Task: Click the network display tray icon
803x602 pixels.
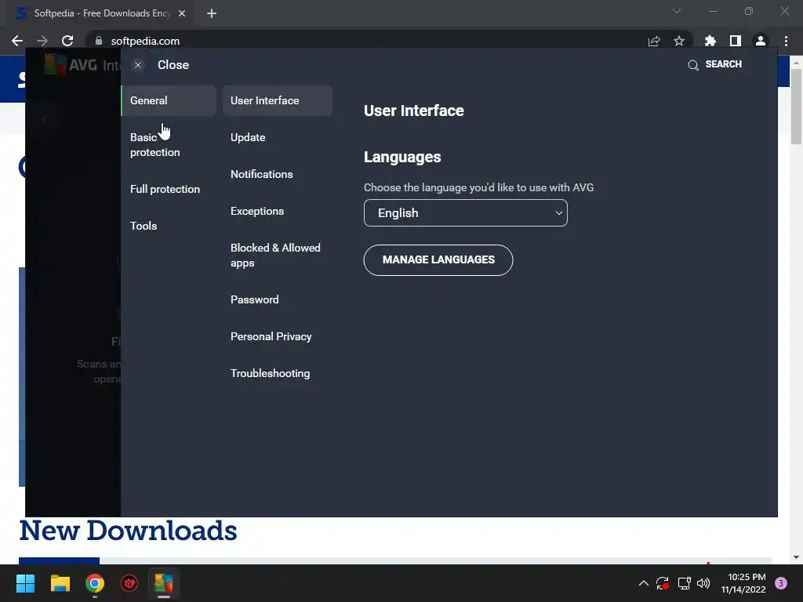Action: 684,583
